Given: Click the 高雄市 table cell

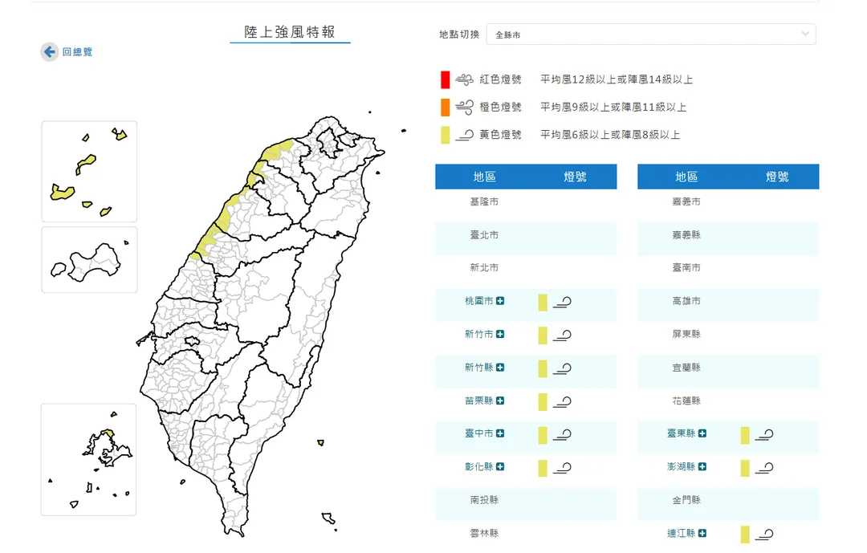Looking at the screenshot, I should click(686, 301).
